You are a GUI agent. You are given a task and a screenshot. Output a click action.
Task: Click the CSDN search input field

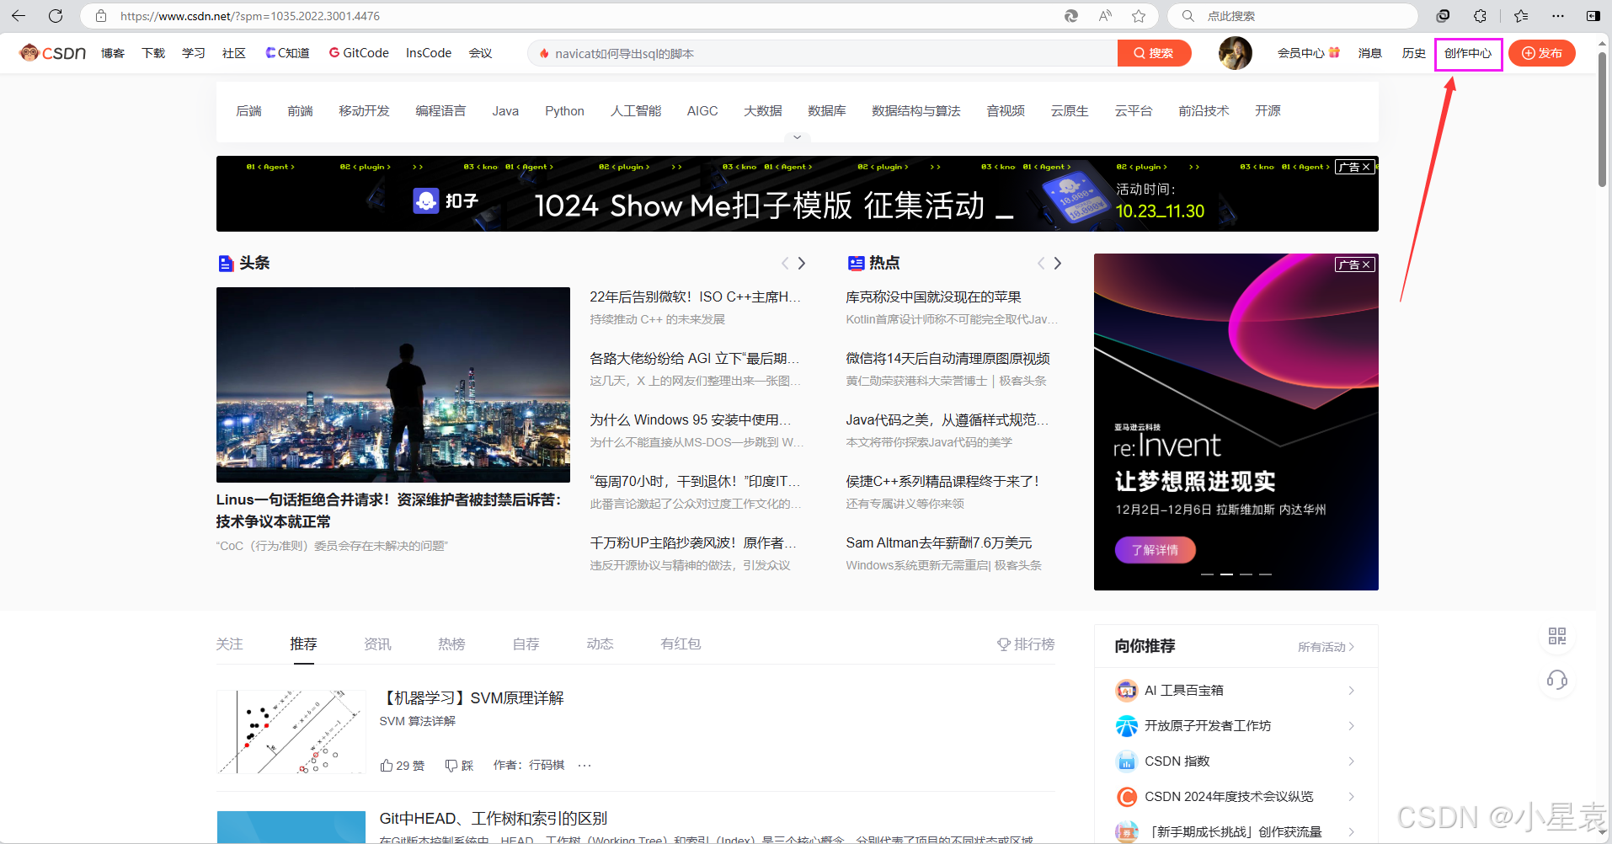pos(822,53)
